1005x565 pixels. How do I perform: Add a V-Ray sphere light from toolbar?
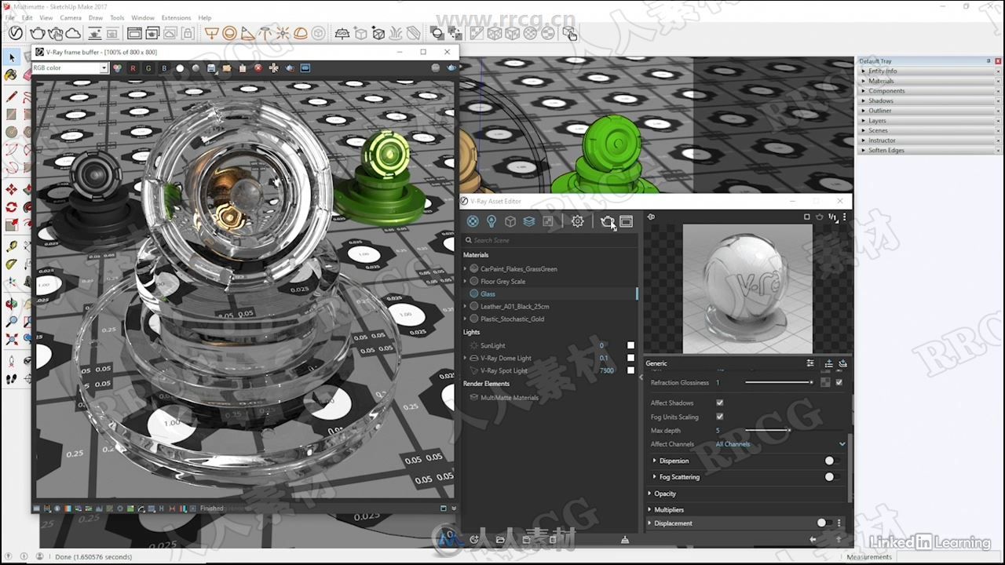click(229, 33)
